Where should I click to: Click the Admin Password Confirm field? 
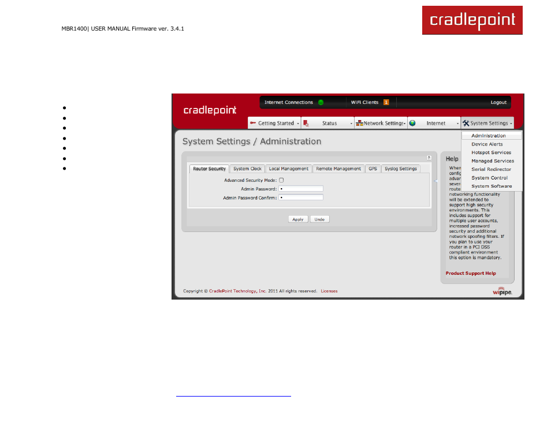301,197
